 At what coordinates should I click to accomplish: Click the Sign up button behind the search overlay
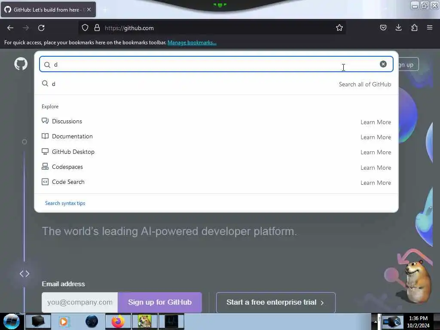click(409, 64)
